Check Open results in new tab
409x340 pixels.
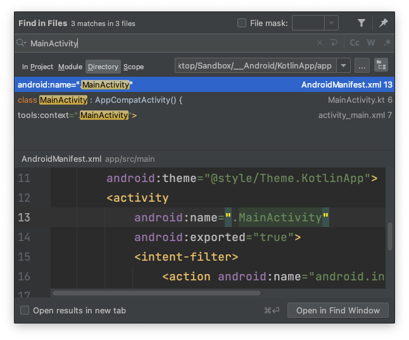click(x=25, y=310)
